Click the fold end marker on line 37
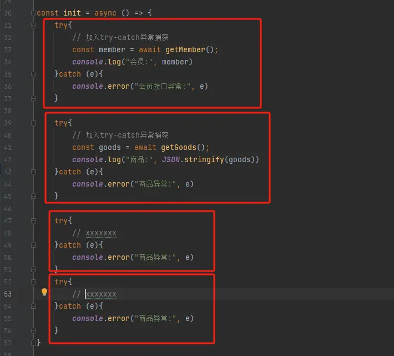 point(33,98)
